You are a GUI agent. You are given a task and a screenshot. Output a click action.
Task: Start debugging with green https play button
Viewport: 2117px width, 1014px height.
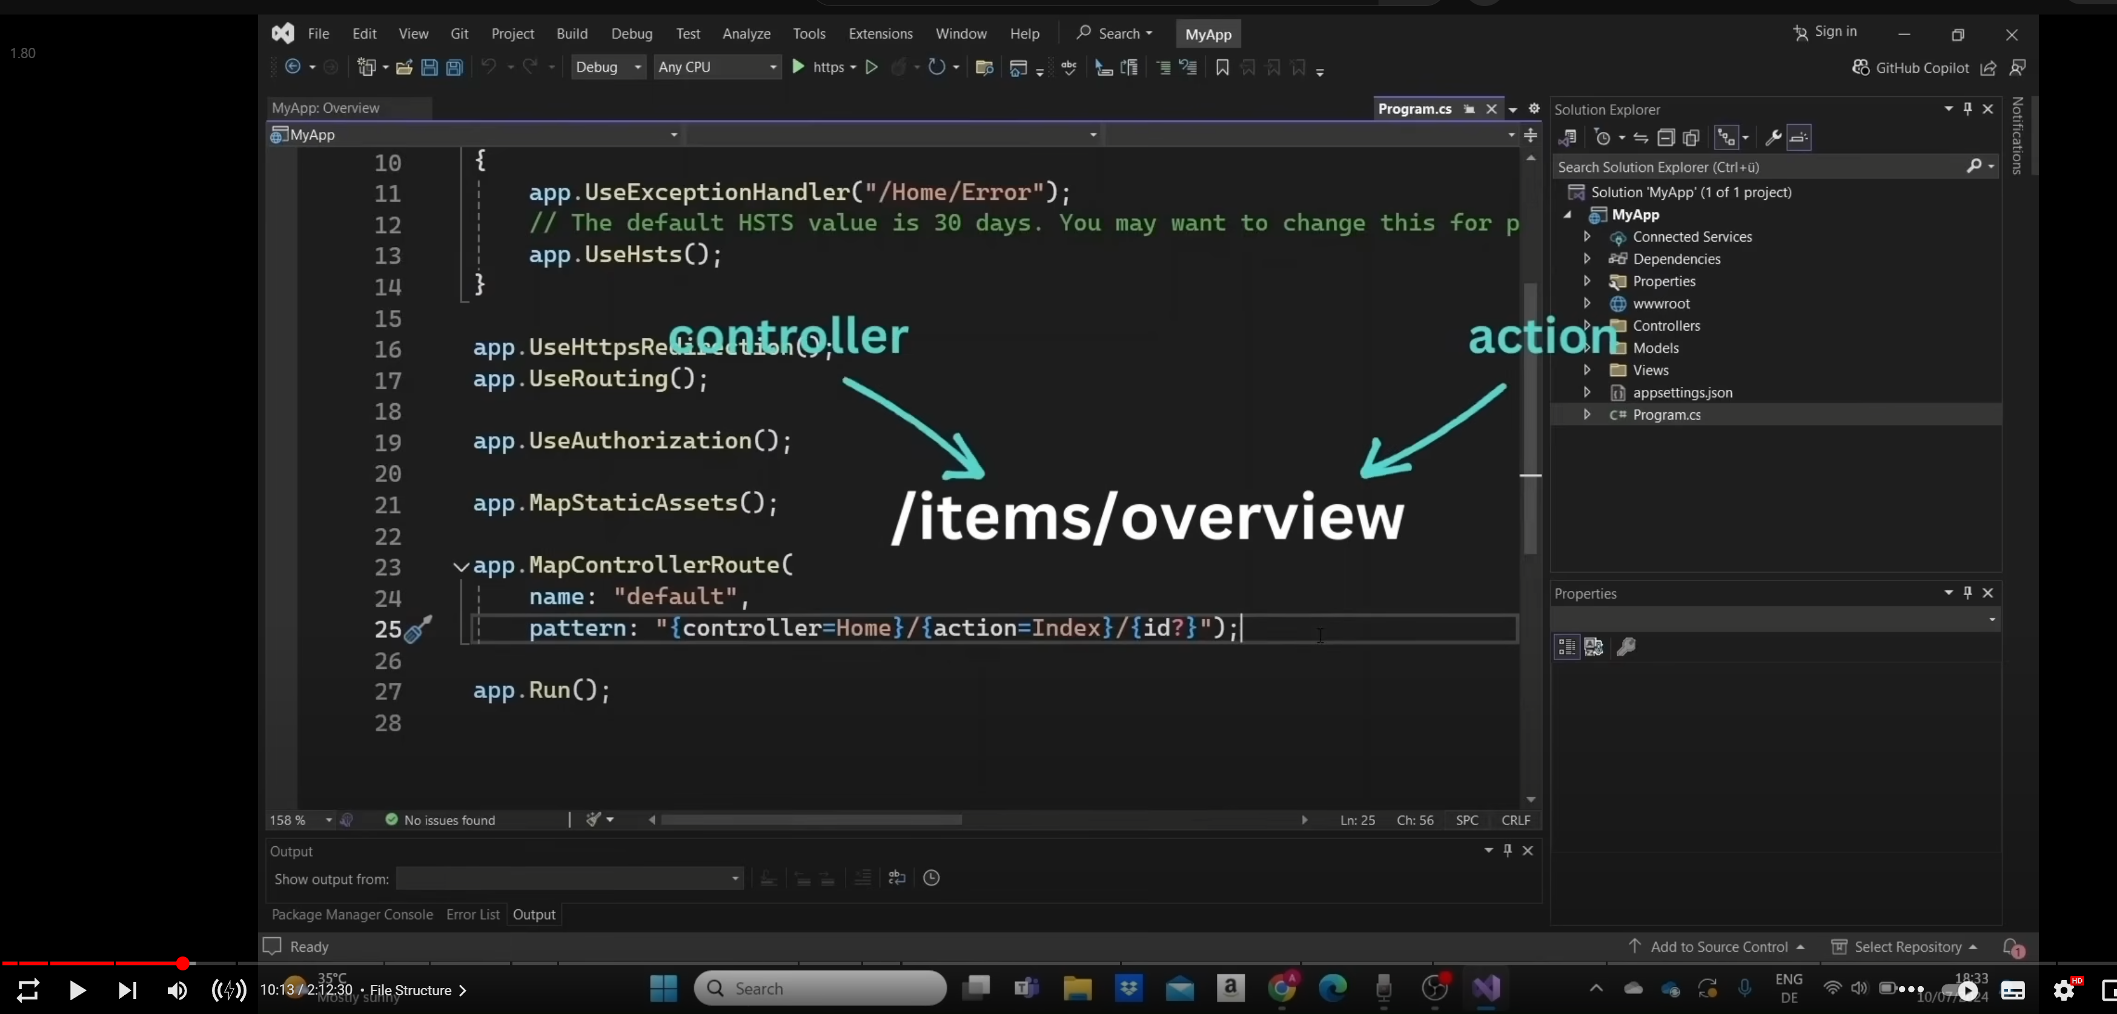(797, 67)
